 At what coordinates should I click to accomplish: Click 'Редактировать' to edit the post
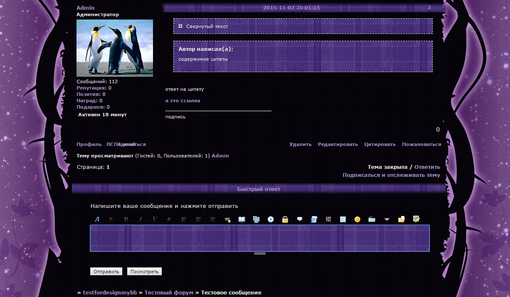337,144
